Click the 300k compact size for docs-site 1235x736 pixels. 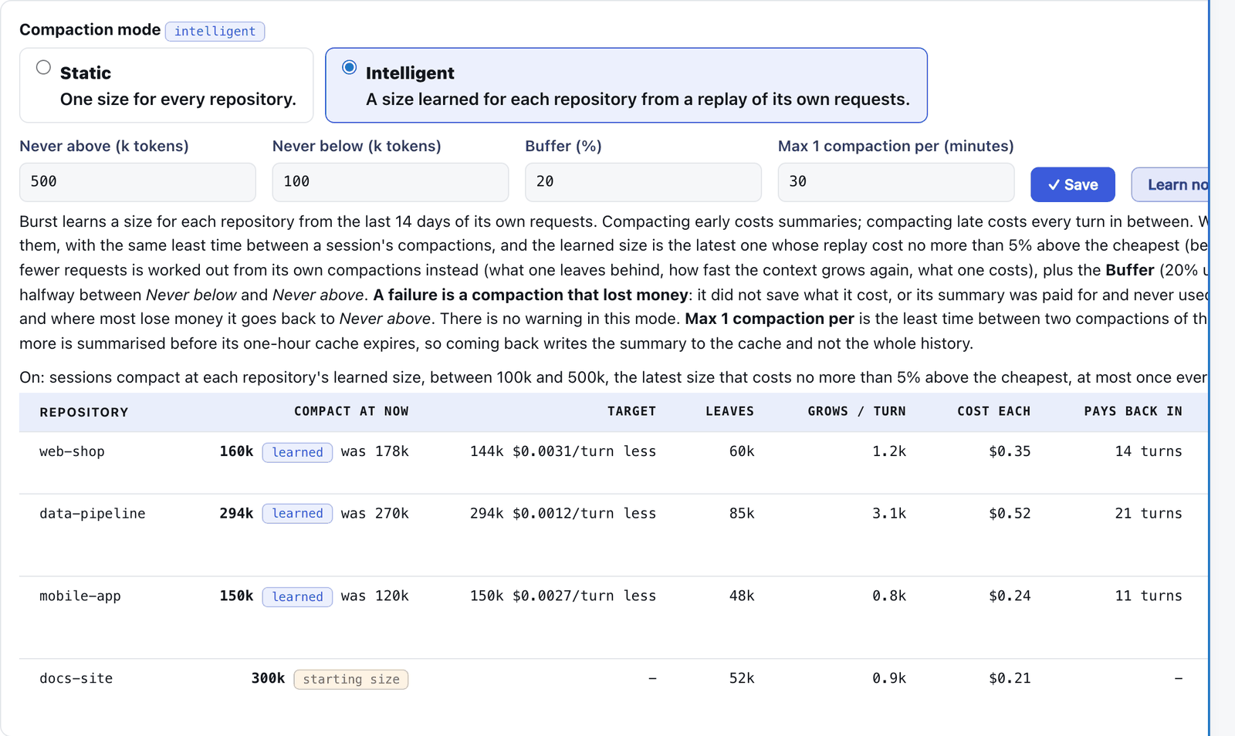click(268, 678)
